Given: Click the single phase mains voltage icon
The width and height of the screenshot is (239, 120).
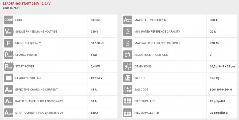Looking at the screenshot, I should pyautogui.click(x=8, y=32).
